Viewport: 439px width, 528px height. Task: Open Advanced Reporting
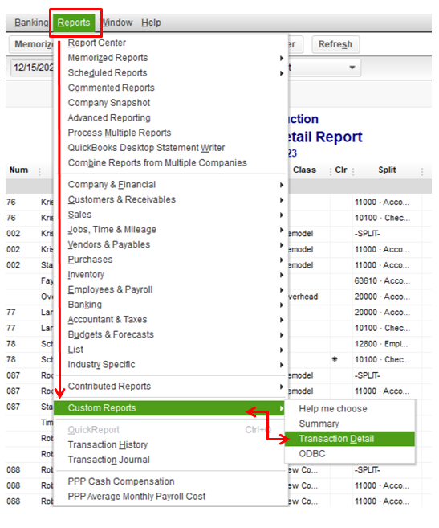(171, 118)
